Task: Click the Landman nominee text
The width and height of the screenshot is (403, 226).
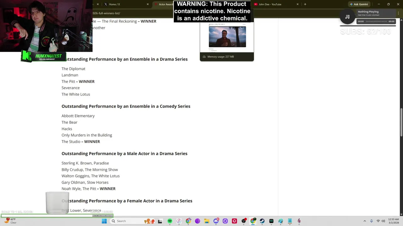Action: click(x=70, y=75)
